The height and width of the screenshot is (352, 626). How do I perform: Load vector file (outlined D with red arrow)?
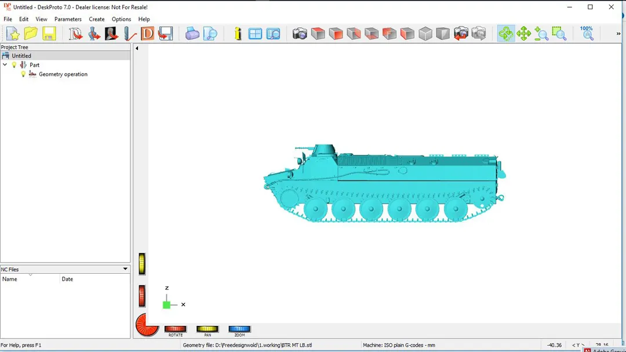(75, 34)
